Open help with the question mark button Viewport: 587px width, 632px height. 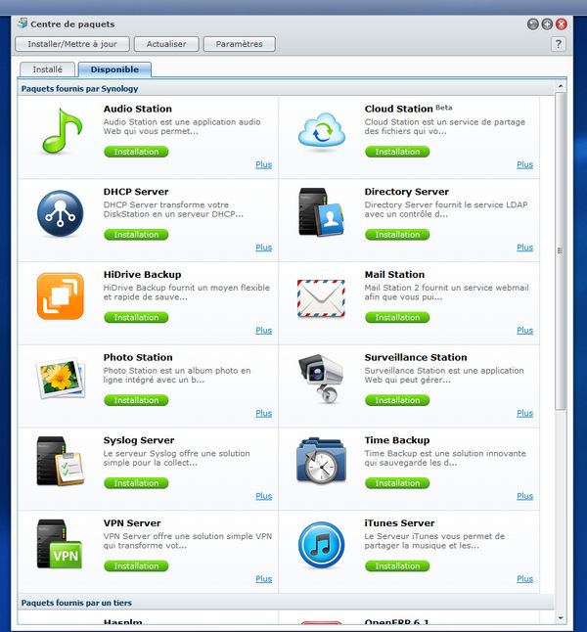coord(559,44)
